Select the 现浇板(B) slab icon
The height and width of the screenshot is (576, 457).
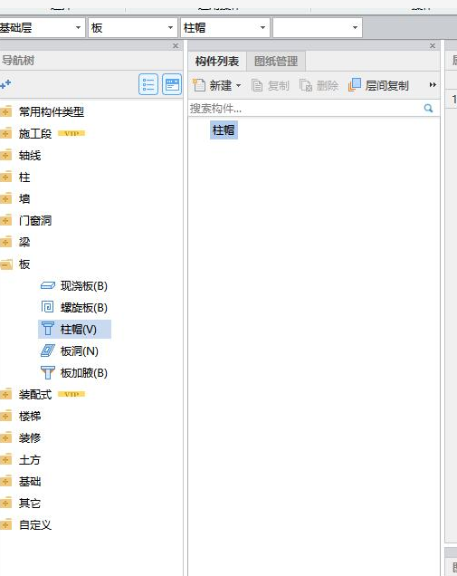48,285
